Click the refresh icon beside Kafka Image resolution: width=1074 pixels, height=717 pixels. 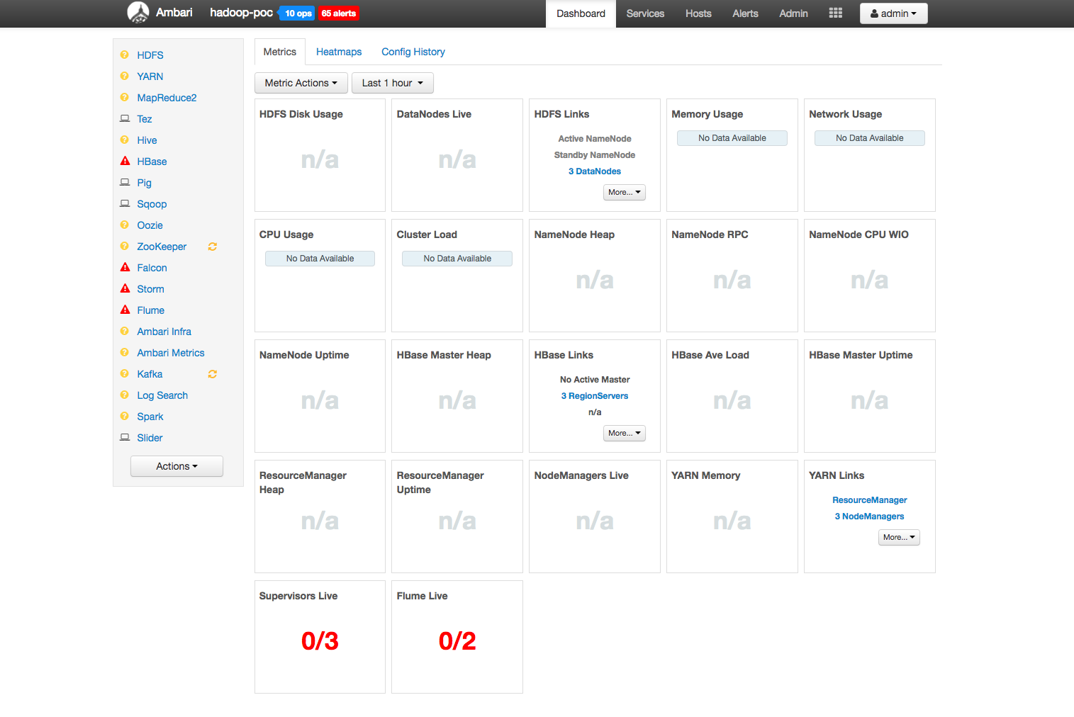click(211, 373)
